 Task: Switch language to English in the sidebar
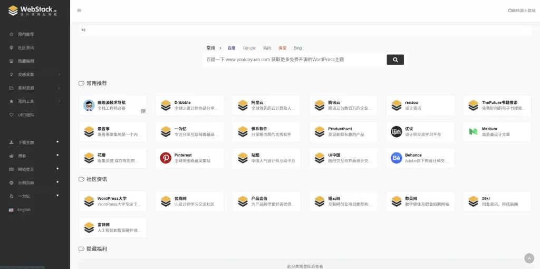coord(24,210)
